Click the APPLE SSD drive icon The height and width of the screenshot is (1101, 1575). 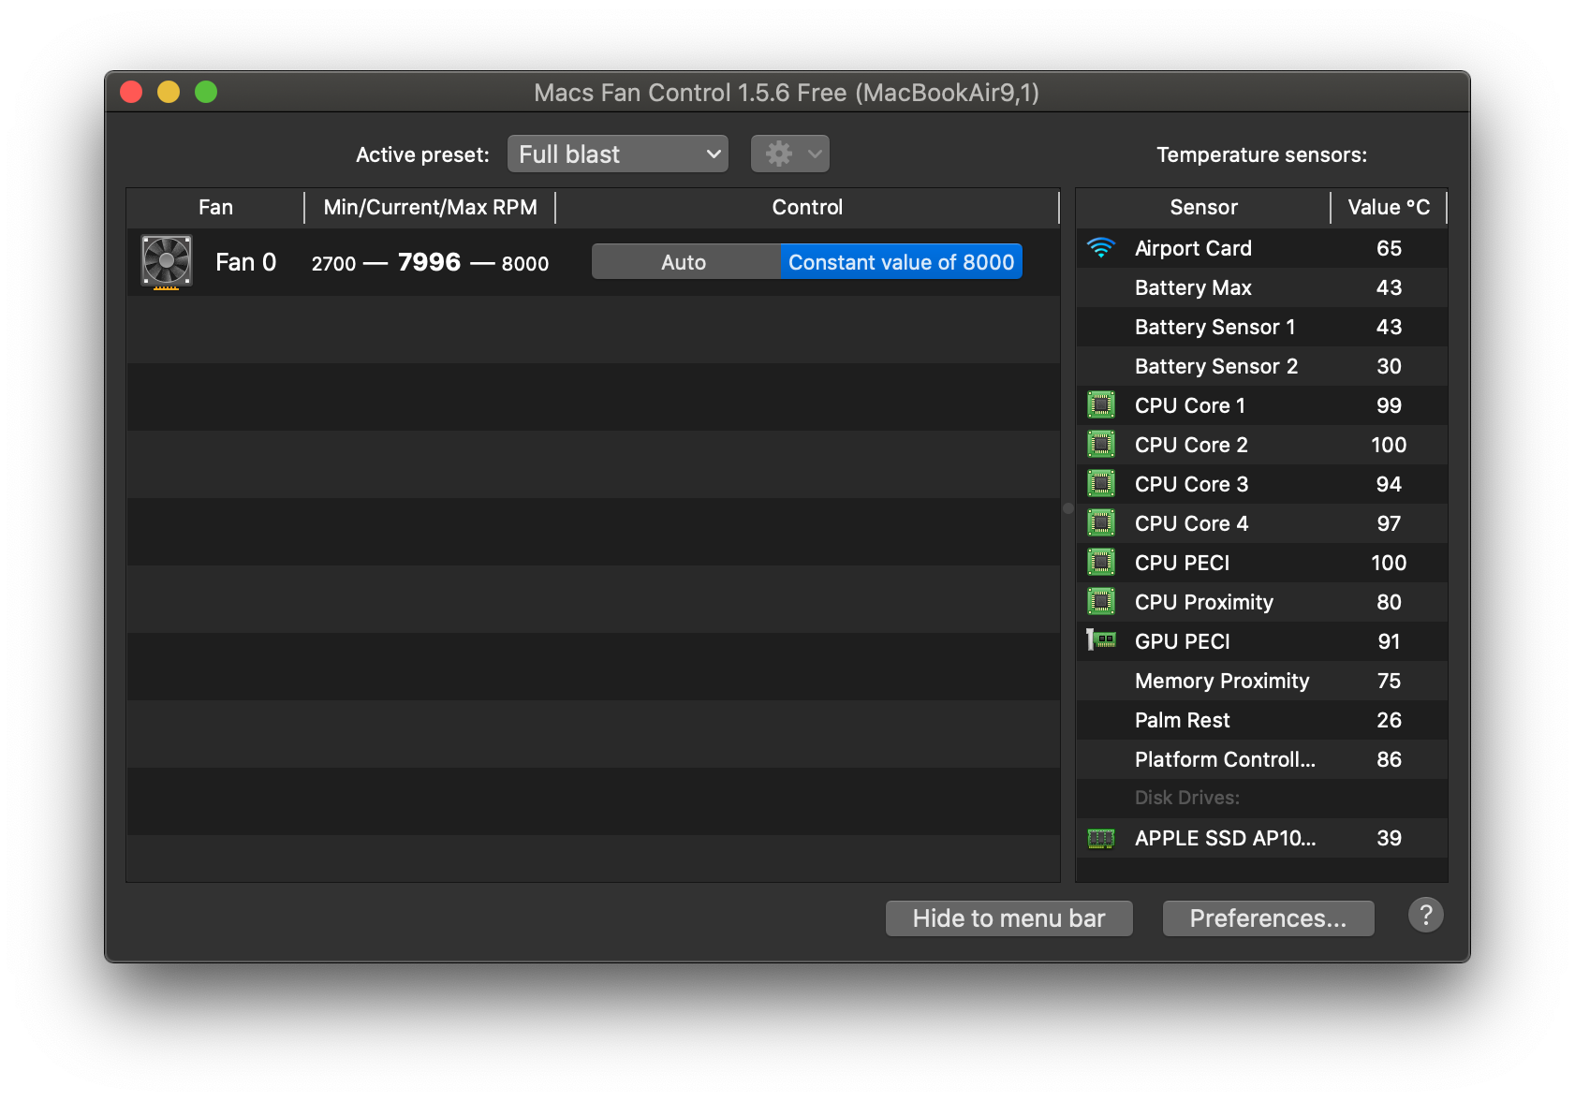(1101, 838)
